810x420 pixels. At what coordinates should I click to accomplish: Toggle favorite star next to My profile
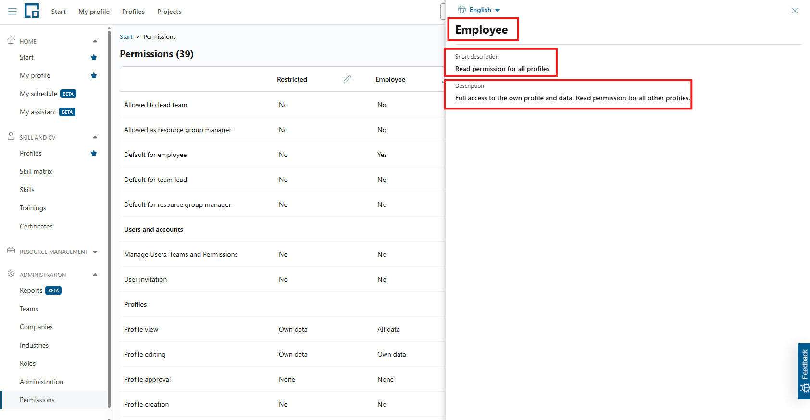(94, 76)
